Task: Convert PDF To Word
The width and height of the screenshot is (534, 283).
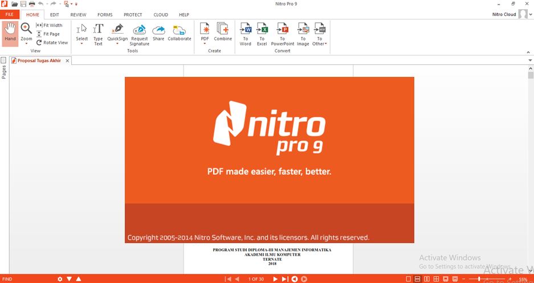Action: [245, 34]
